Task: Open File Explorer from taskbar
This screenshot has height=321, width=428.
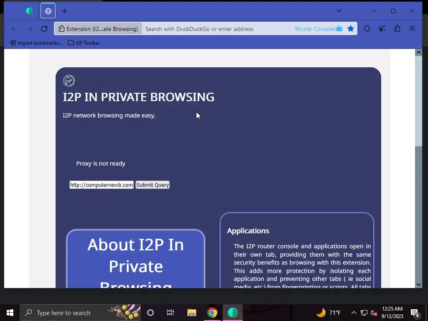Action: 191,313
